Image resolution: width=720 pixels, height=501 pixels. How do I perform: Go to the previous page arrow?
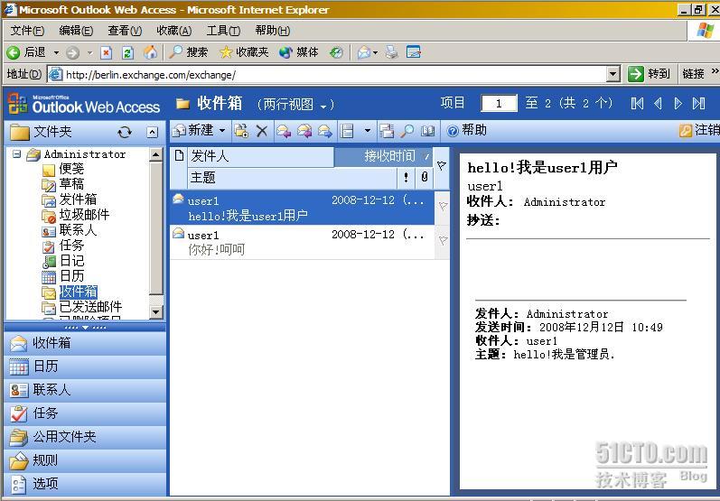point(658,103)
